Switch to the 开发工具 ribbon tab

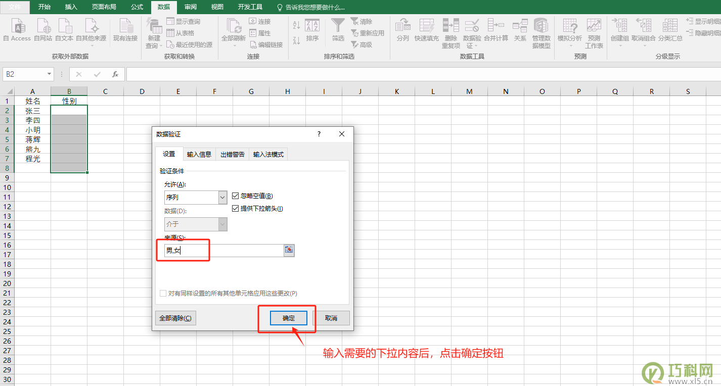[x=250, y=7]
